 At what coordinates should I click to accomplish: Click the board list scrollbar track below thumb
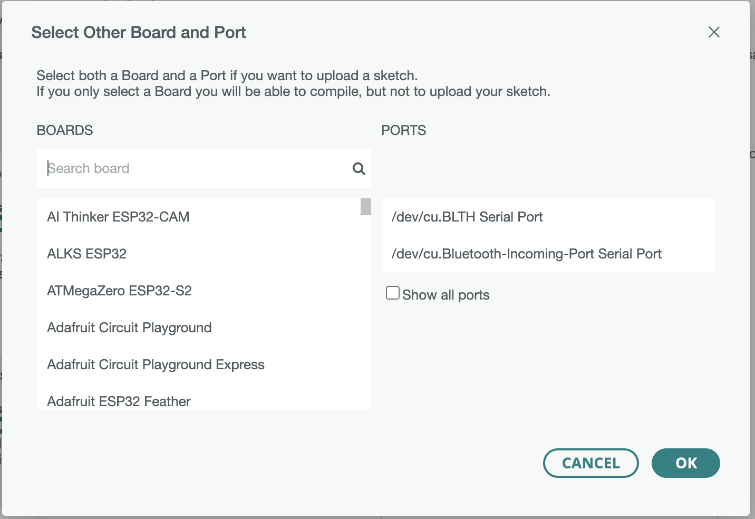tap(366, 312)
